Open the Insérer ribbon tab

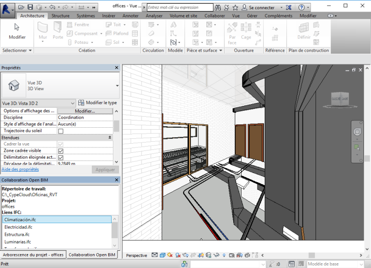109,16
